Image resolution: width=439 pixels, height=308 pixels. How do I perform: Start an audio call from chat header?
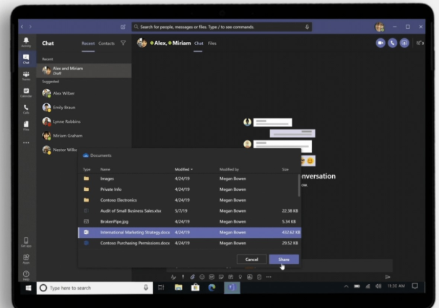pos(393,43)
